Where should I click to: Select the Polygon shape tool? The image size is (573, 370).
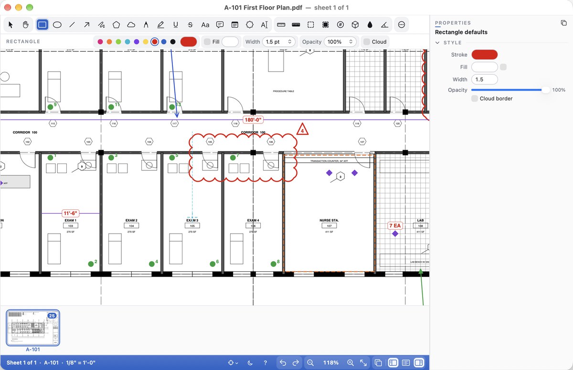[116, 25]
